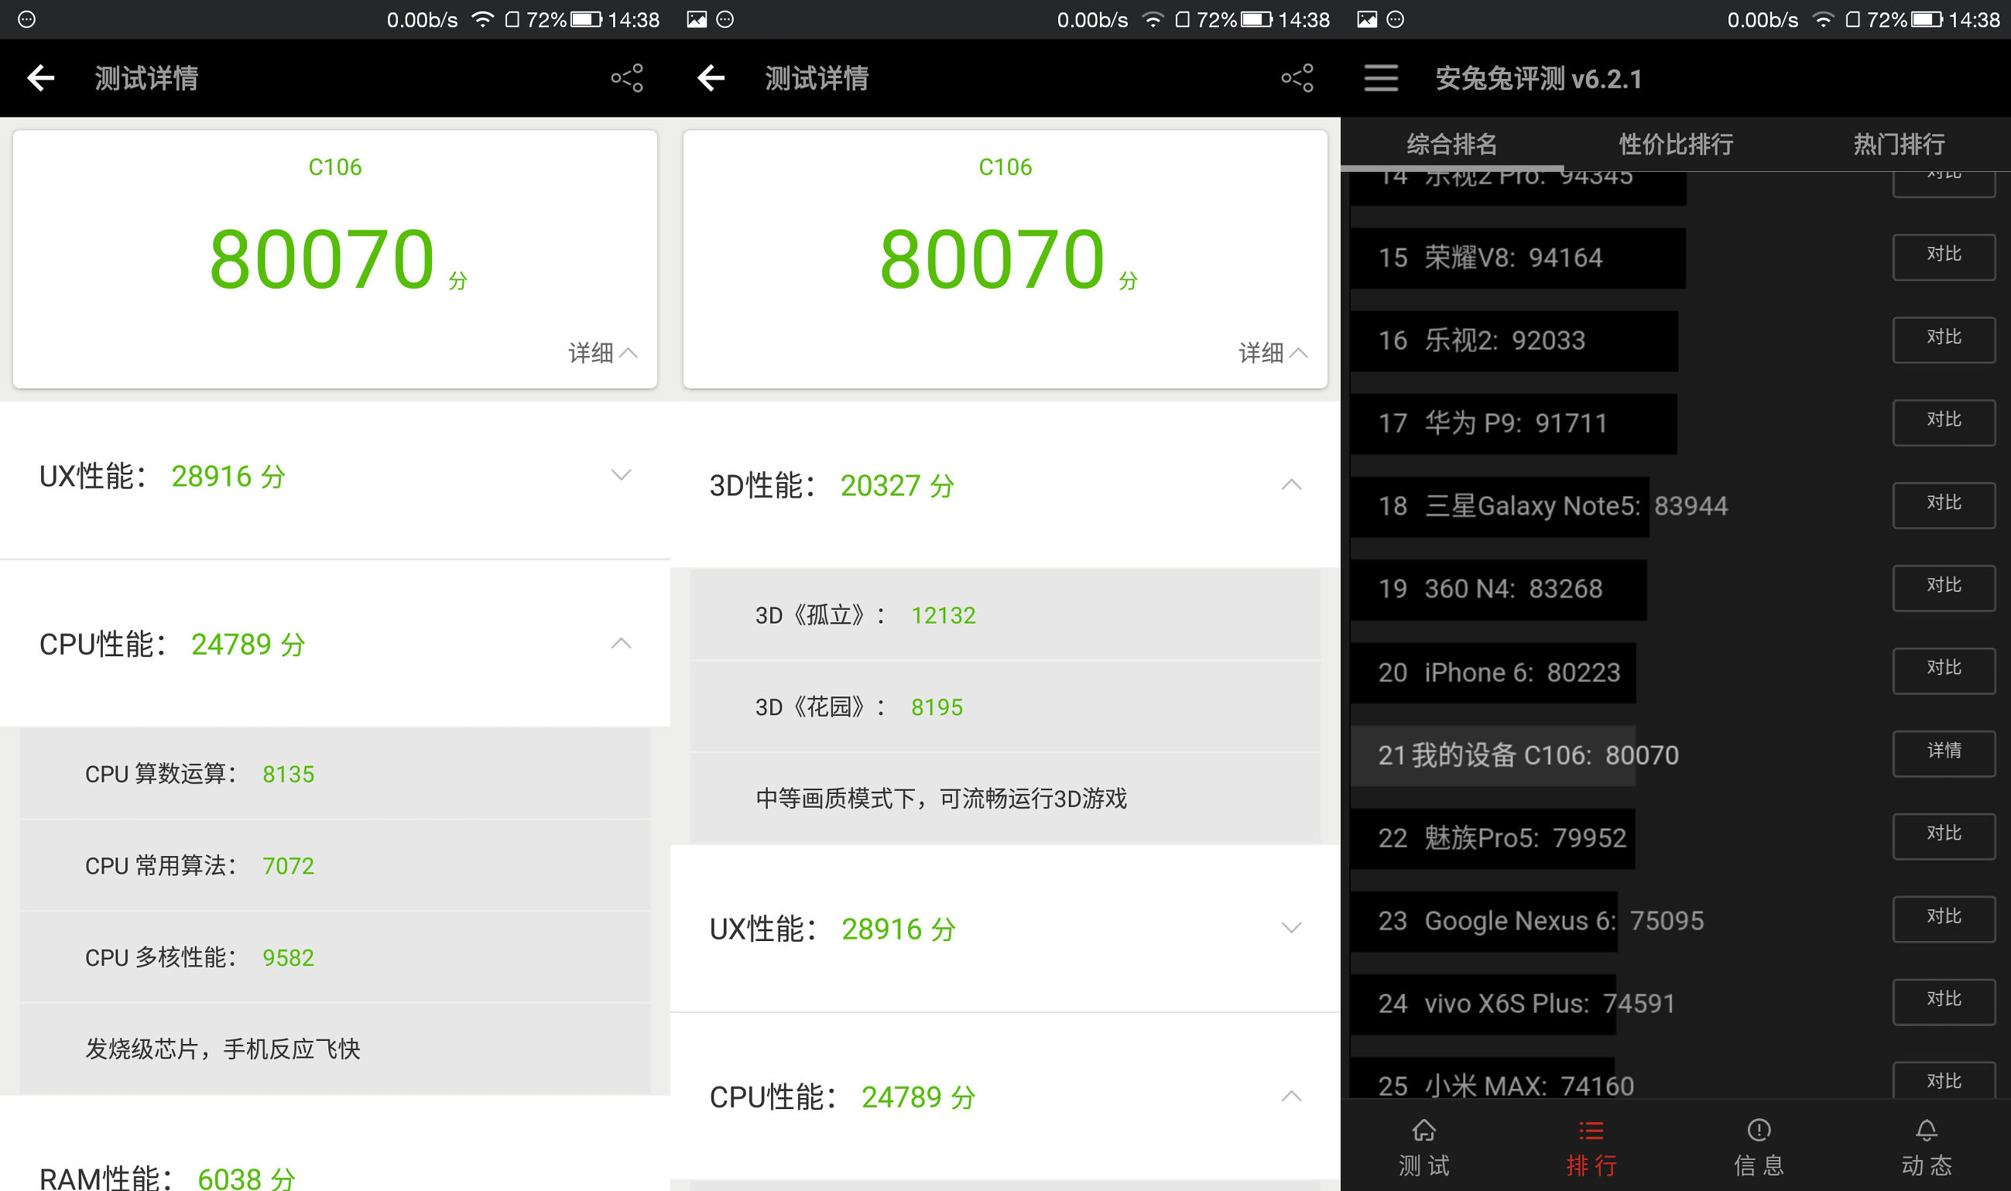The image size is (2011, 1191).
Task: Tap 对比 button for 魅族Pro5
Action: (1944, 837)
